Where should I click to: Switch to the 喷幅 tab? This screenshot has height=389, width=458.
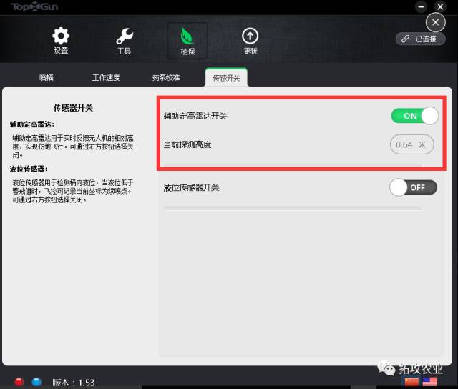click(47, 77)
